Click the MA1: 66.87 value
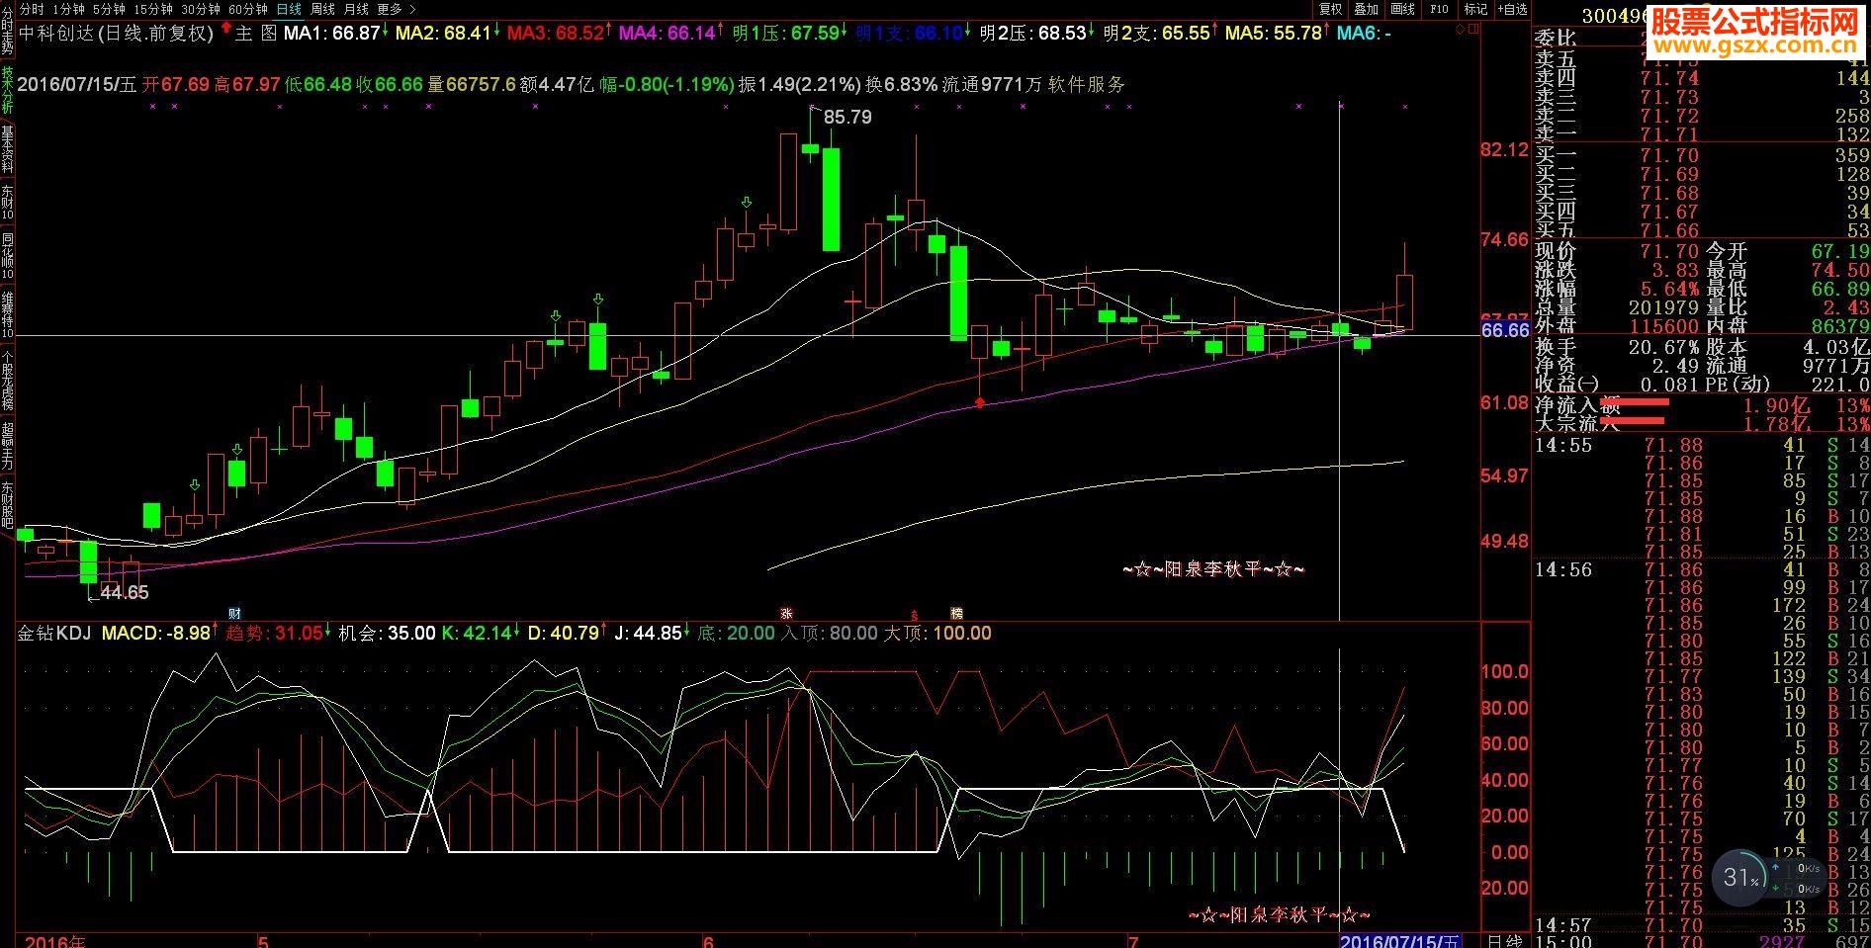Viewport: 1871px width, 948px height. (332, 33)
